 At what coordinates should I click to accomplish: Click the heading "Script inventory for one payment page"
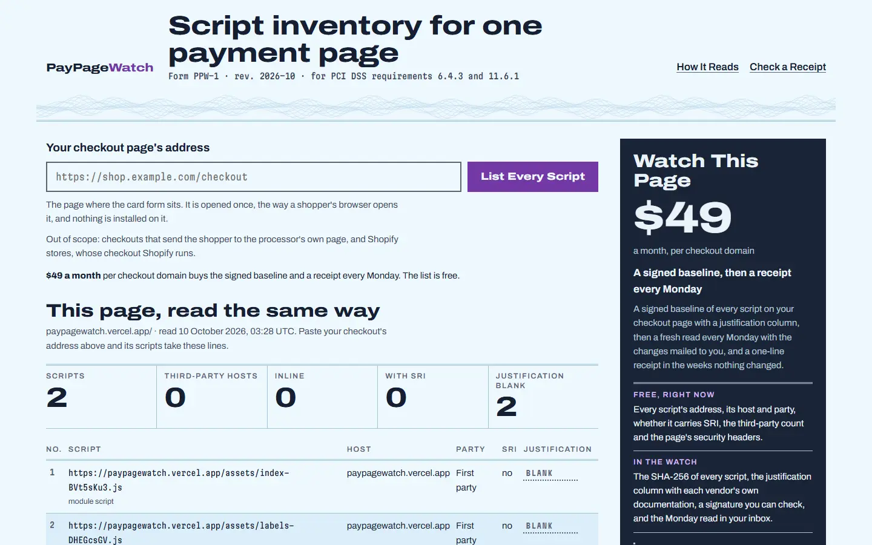[355, 39]
